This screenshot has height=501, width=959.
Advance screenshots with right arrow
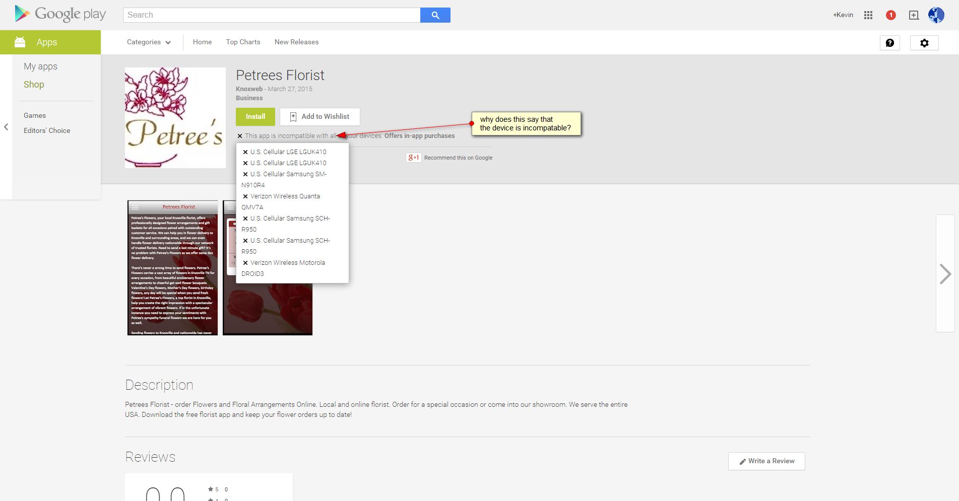(945, 274)
